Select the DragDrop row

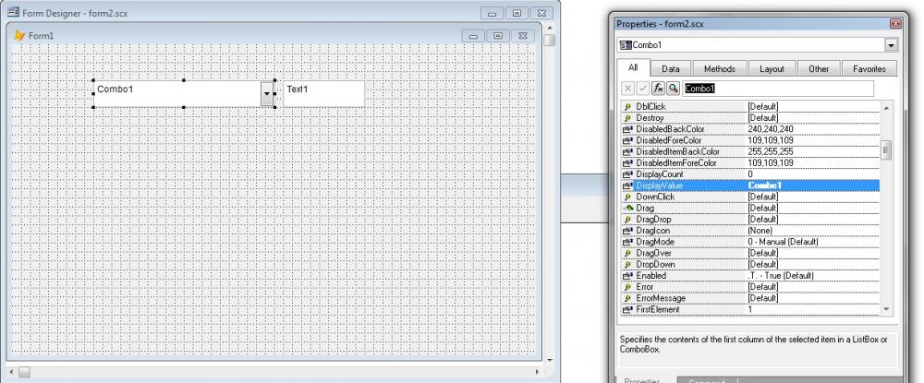tap(750, 219)
